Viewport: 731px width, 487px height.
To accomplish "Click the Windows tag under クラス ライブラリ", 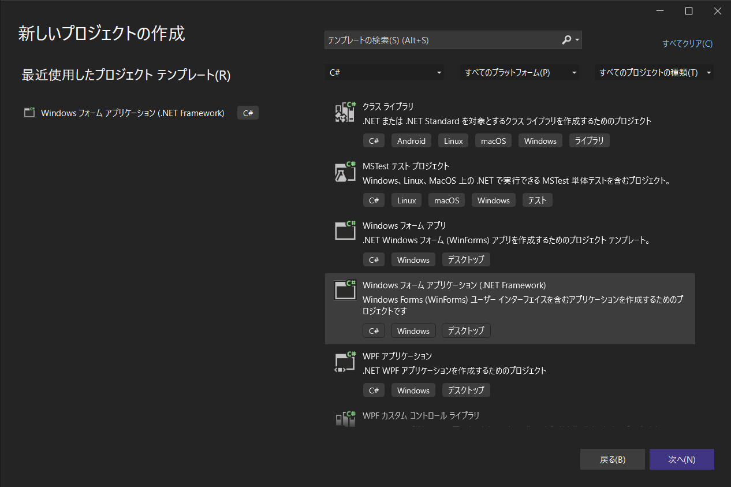I will pos(540,141).
